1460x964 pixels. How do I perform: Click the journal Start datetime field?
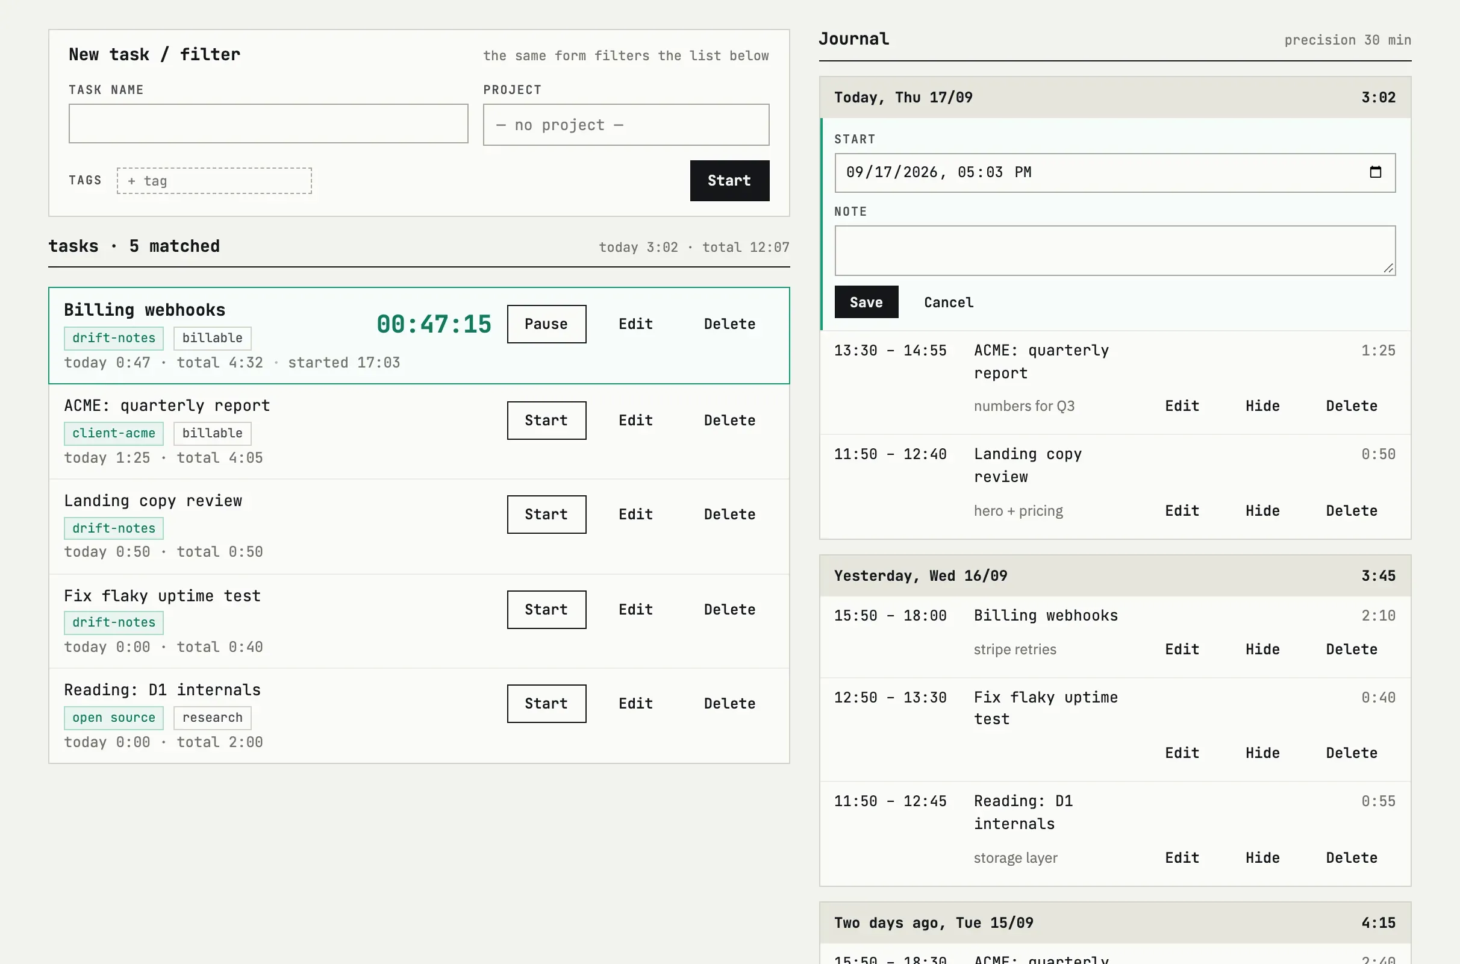click(x=1115, y=173)
